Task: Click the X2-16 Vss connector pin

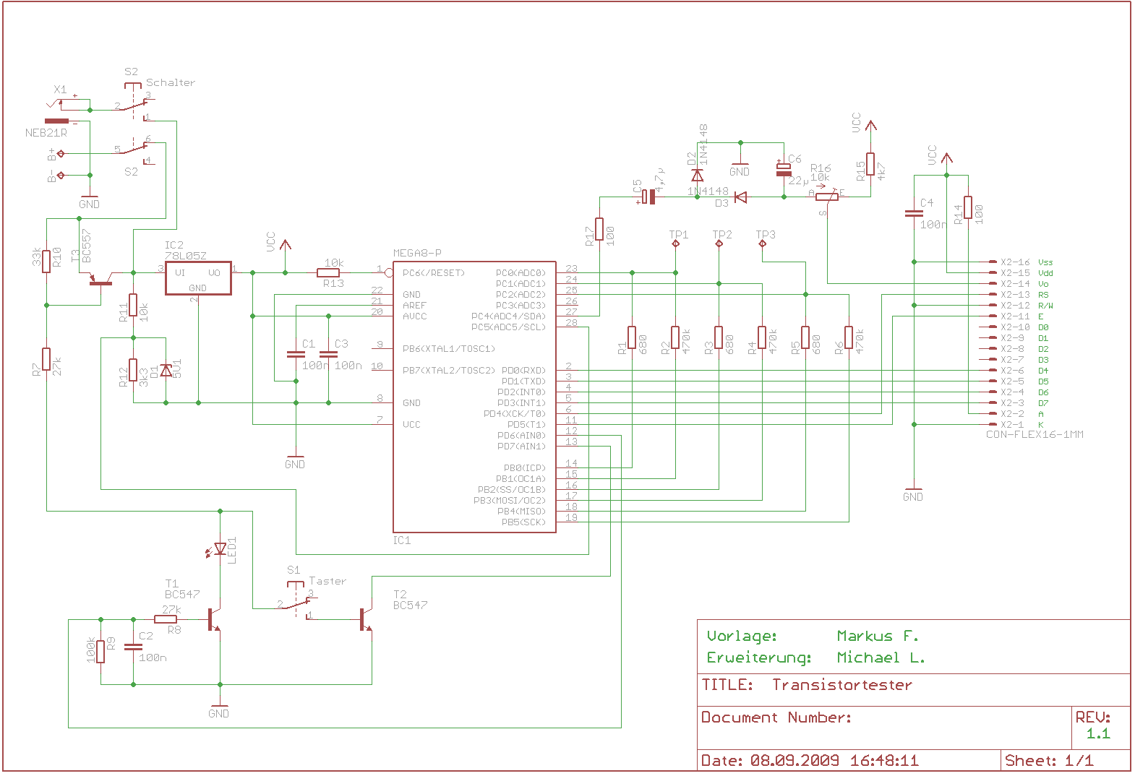Action: click(x=993, y=262)
